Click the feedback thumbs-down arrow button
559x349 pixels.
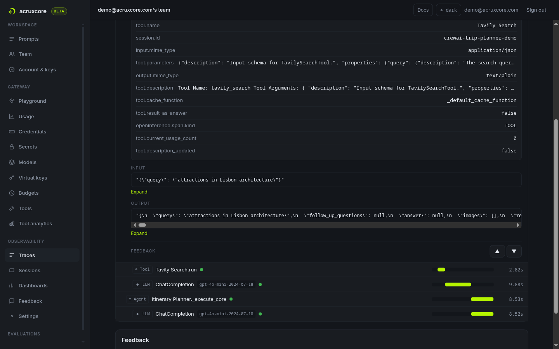pos(514,251)
